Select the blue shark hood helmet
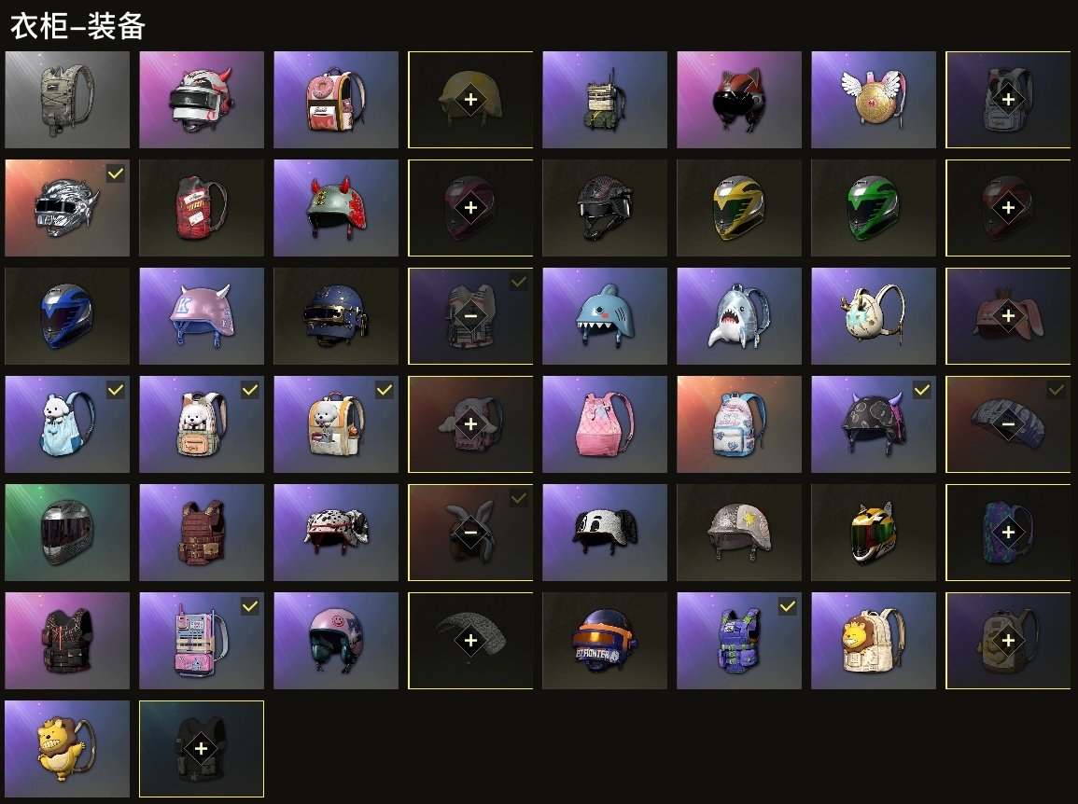 (604, 316)
